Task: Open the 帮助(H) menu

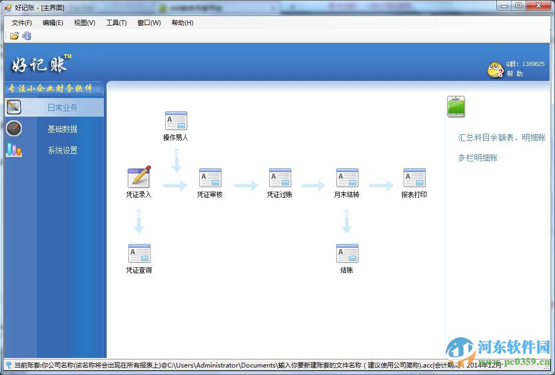Action: (182, 23)
